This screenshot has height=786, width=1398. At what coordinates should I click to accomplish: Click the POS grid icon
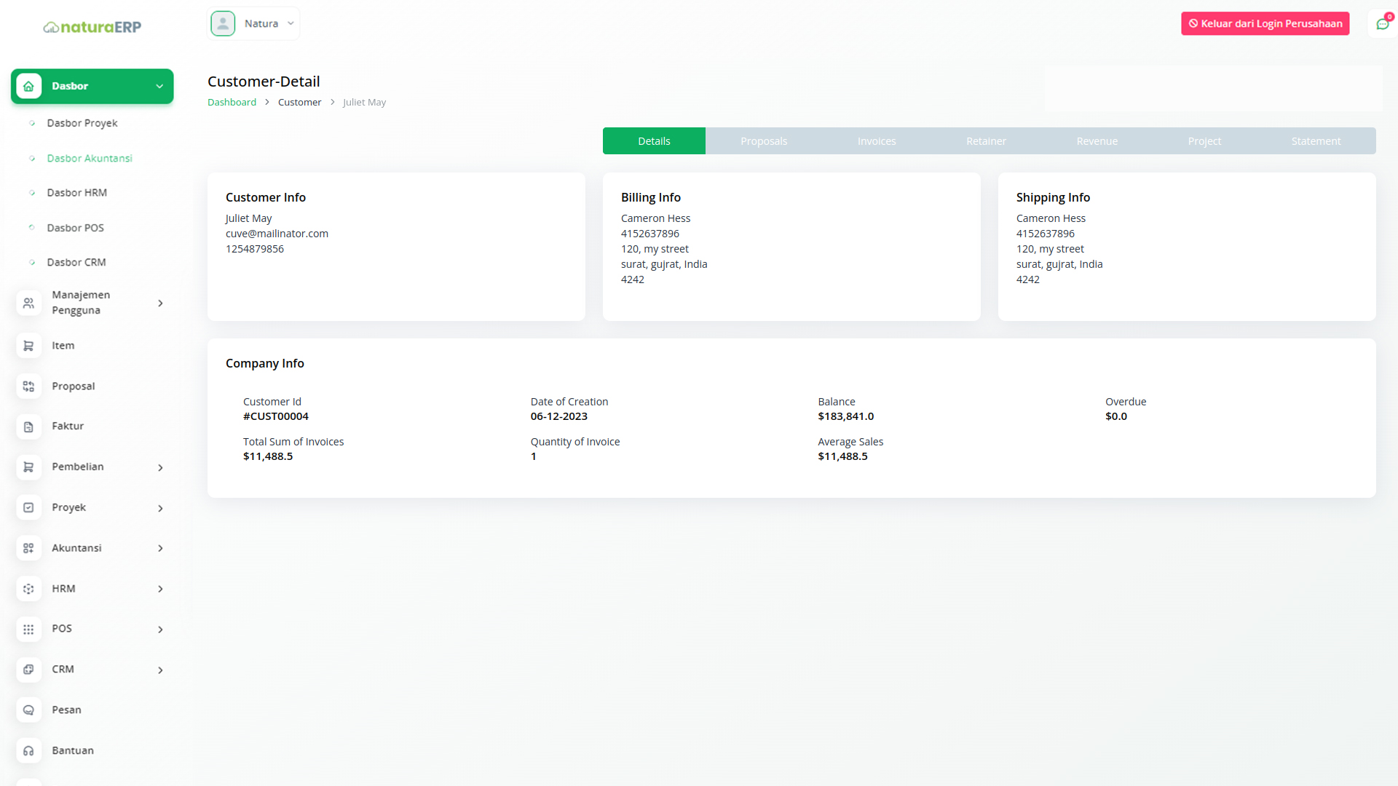(28, 629)
